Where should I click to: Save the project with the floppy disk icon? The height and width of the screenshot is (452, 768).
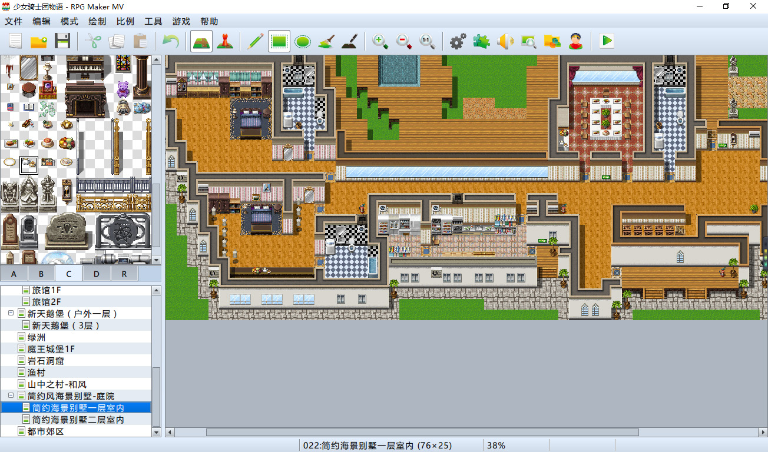point(62,41)
